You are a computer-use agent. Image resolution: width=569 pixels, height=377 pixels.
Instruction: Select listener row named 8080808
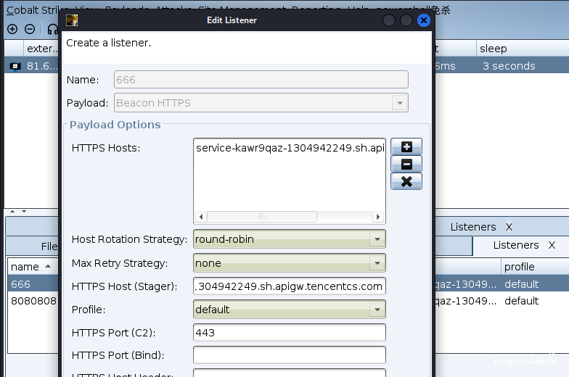[x=33, y=301]
